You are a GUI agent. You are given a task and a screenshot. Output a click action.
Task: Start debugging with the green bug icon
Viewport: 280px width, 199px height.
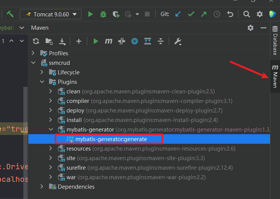point(103,14)
